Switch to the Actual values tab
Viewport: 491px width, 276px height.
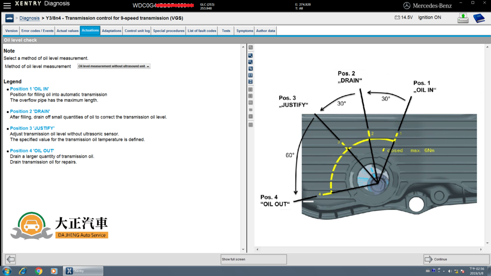[68, 31]
